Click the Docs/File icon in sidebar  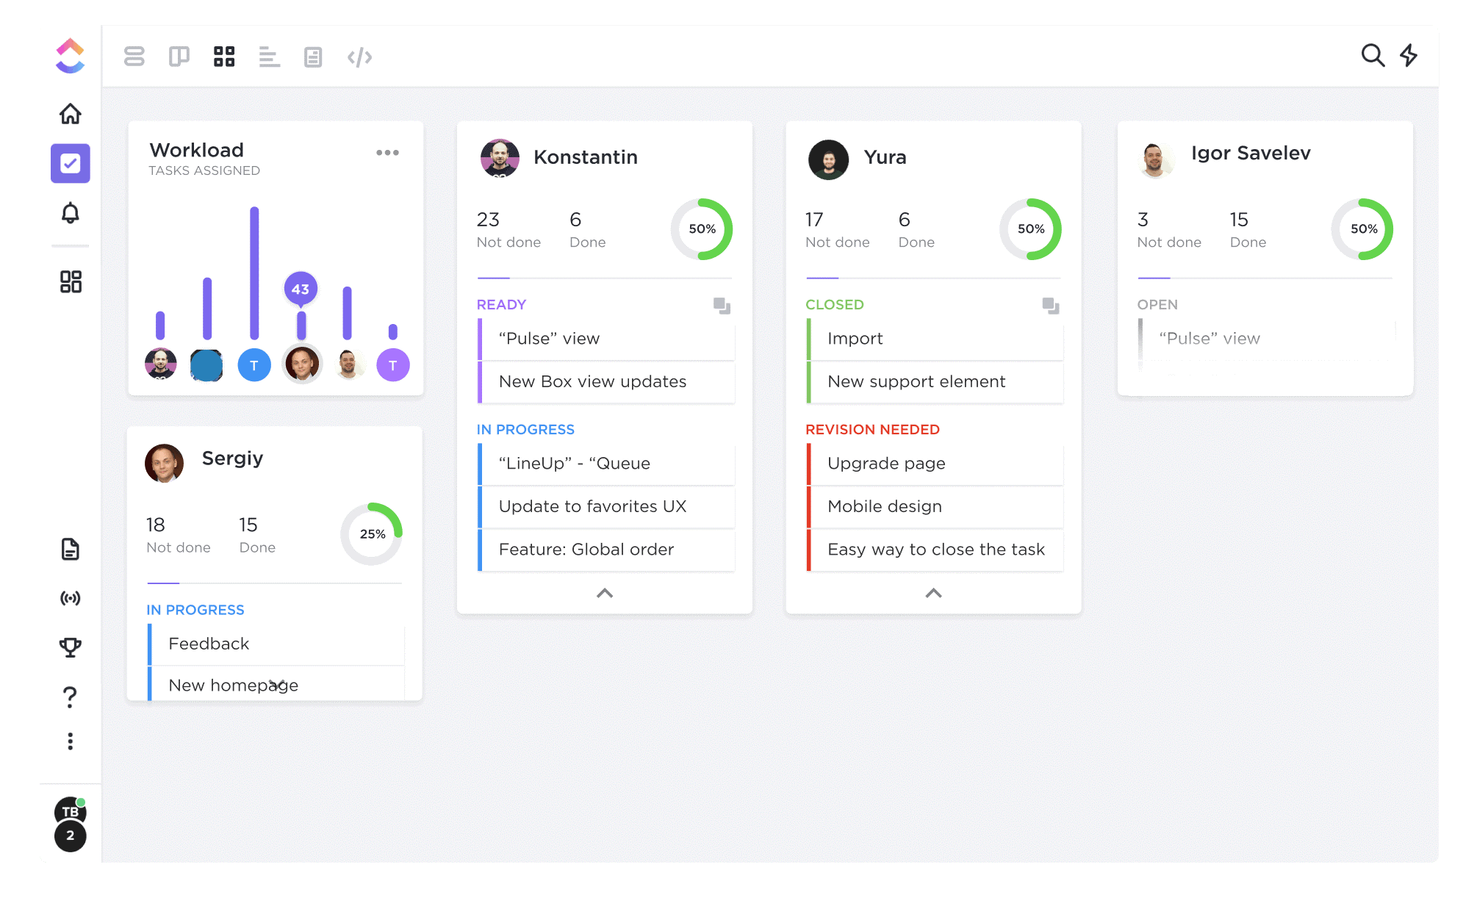click(70, 551)
